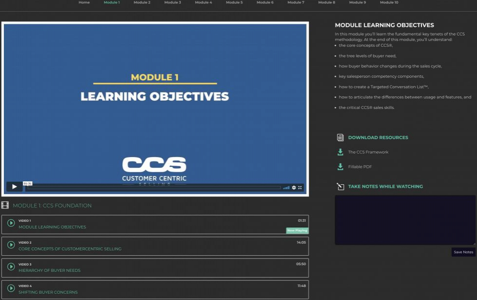Screen dimensions: 477x300
Task: Switch to Module 10 tab
Action: [389, 2]
